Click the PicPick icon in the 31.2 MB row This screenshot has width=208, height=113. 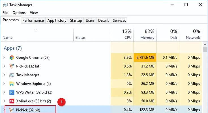tap(12, 66)
